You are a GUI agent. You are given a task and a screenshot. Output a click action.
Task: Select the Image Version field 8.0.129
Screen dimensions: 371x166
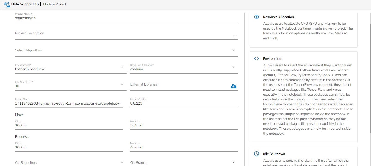point(184,103)
